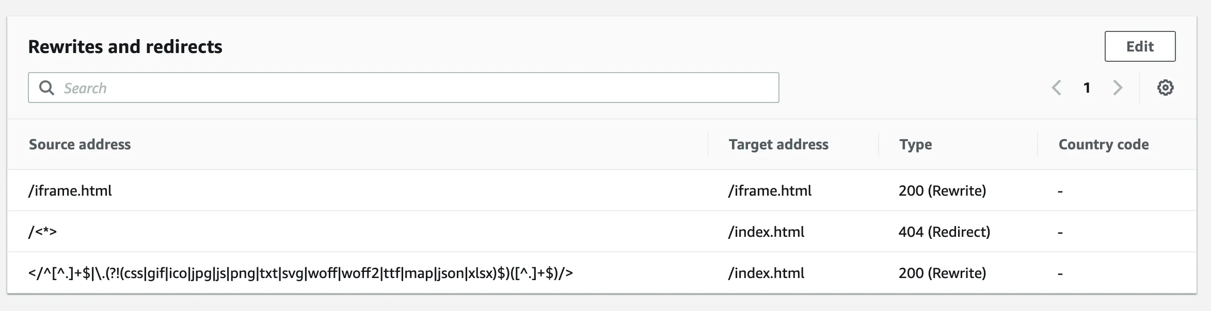
Task: Click 200 (Rewrite) type for /iframe.html row
Action: click(x=942, y=191)
